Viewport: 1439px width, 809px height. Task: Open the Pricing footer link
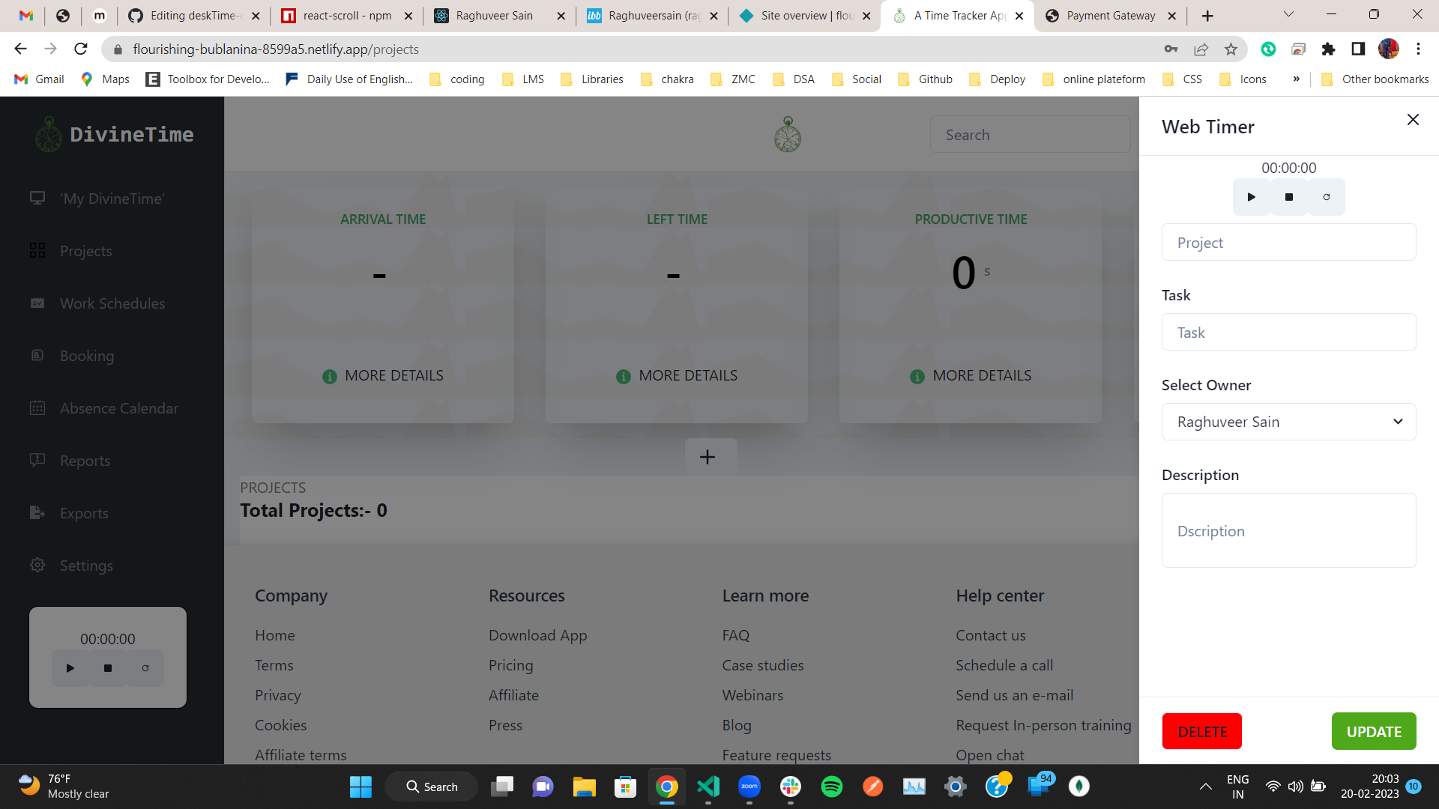(511, 665)
